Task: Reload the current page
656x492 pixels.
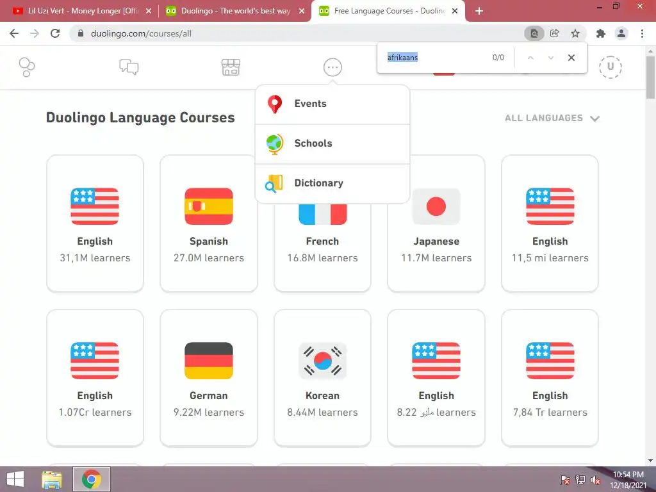Action: pyautogui.click(x=55, y=33)
